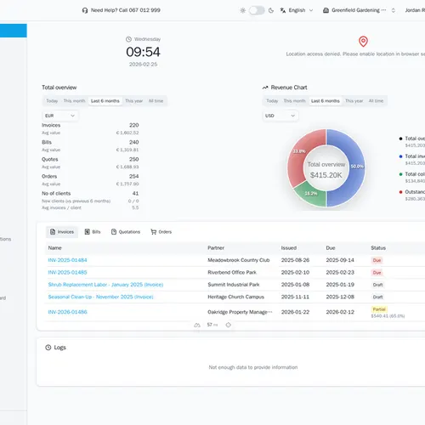Screen dimensions: 425x425
Task: Click the Name column header
Action: [55, 248]
